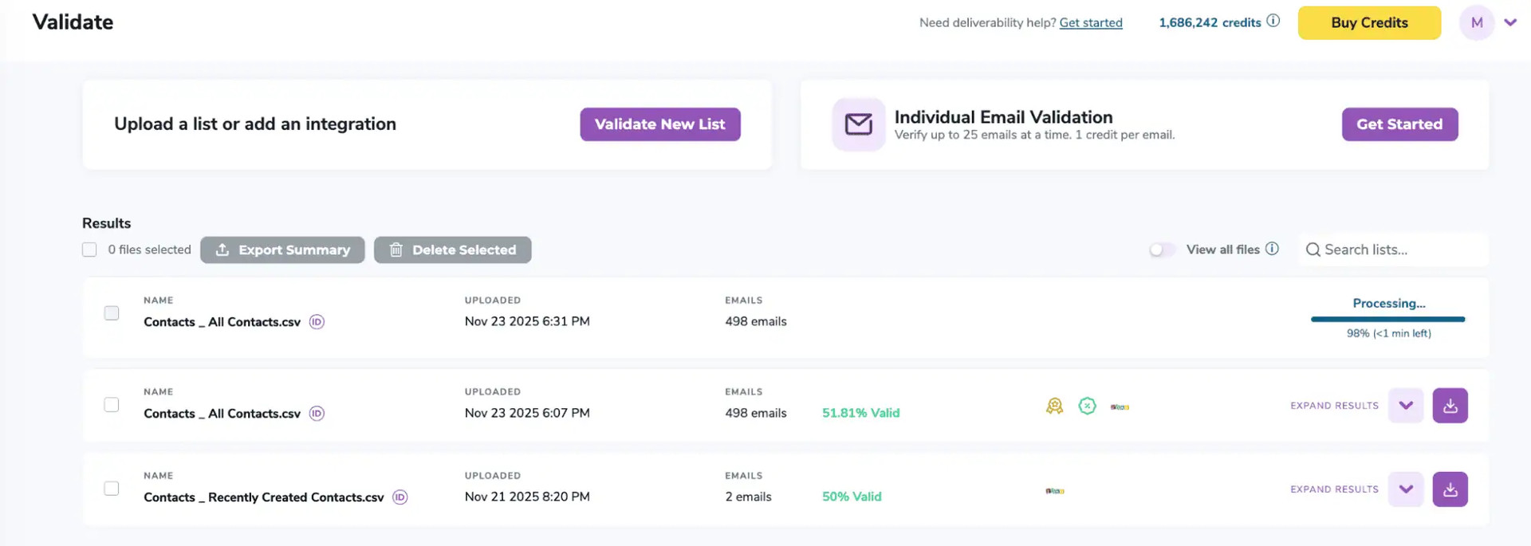Check the box for Recently Created Contacts.csv

pos(112,489)
